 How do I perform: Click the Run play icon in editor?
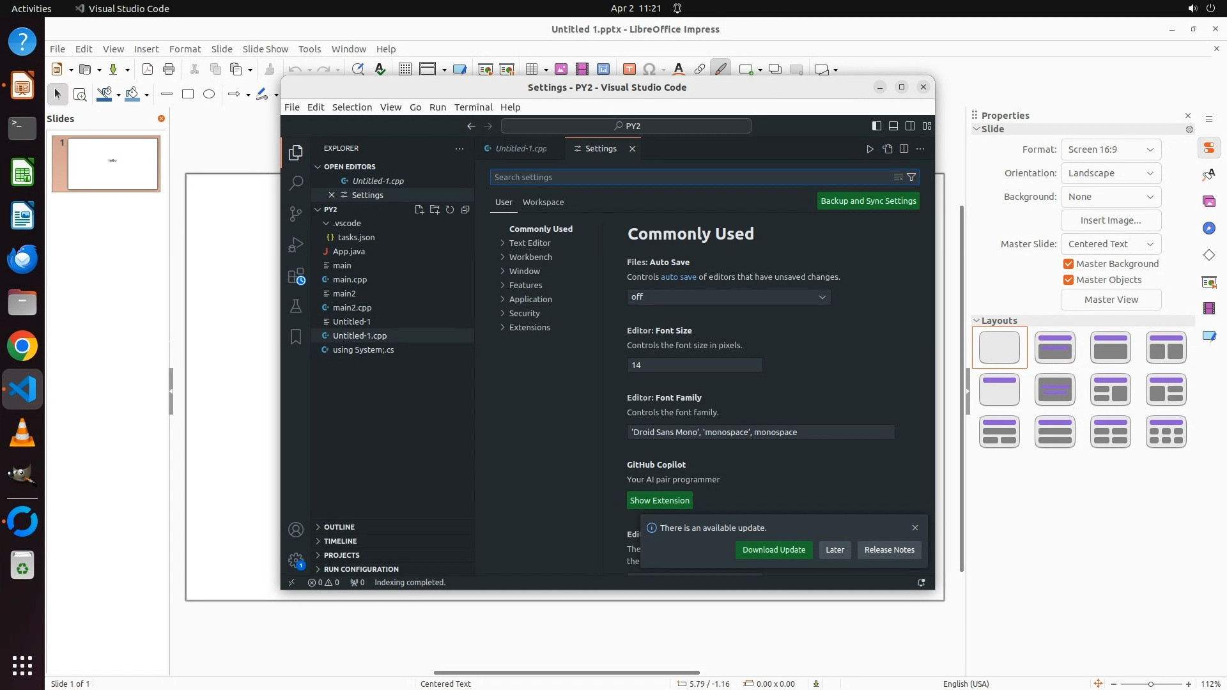[870, 149]
